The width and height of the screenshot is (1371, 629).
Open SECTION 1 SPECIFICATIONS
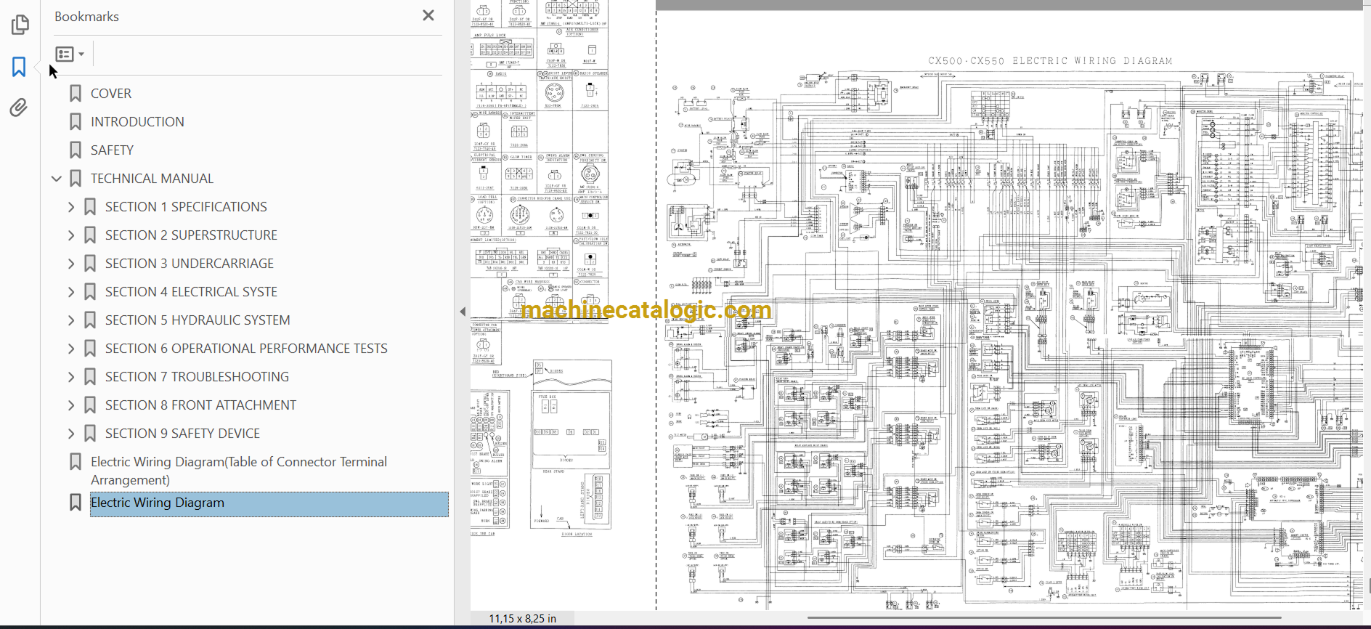tap(186, 207)
